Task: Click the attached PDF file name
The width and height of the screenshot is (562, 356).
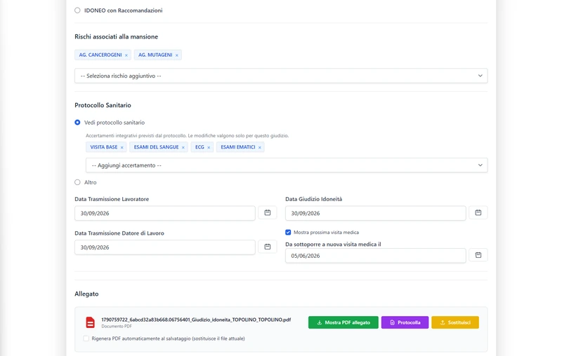Action: 196,320
